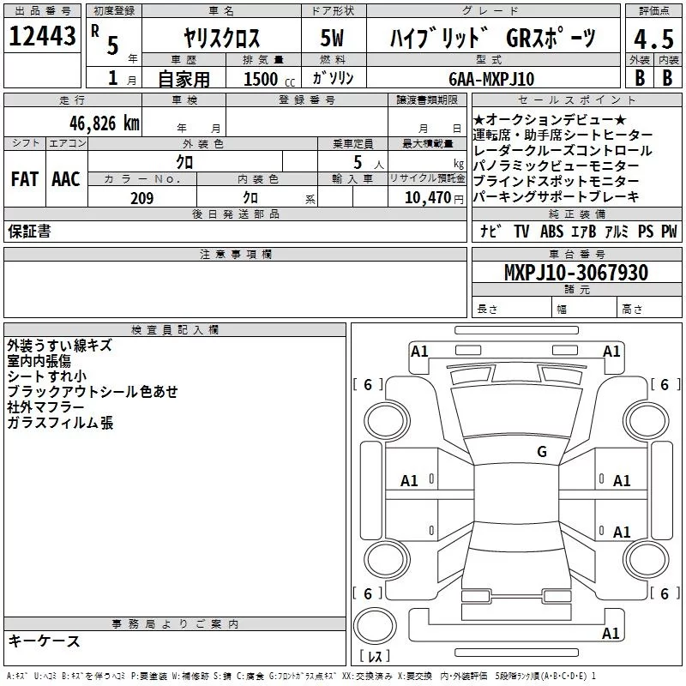Click sales point レーダークルーズコントロール

pyautogui.click(x=563, y=151)
